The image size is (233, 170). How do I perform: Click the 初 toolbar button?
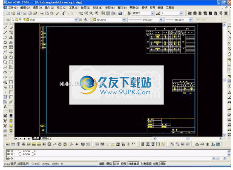click(190, 14)
